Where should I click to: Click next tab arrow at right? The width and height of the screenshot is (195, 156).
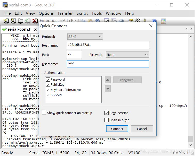(191, 29)
